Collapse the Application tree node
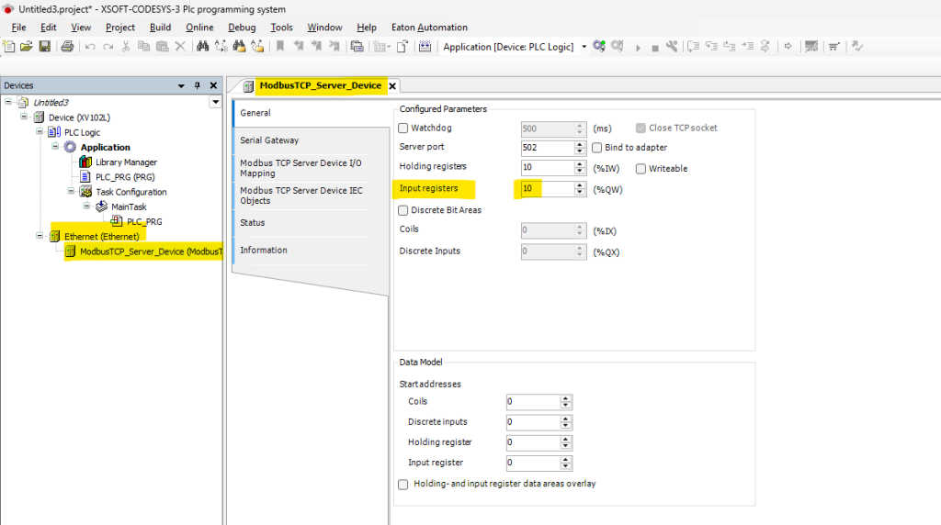The width and height of the screenshot is (941, 525). (x=55, y=146)
